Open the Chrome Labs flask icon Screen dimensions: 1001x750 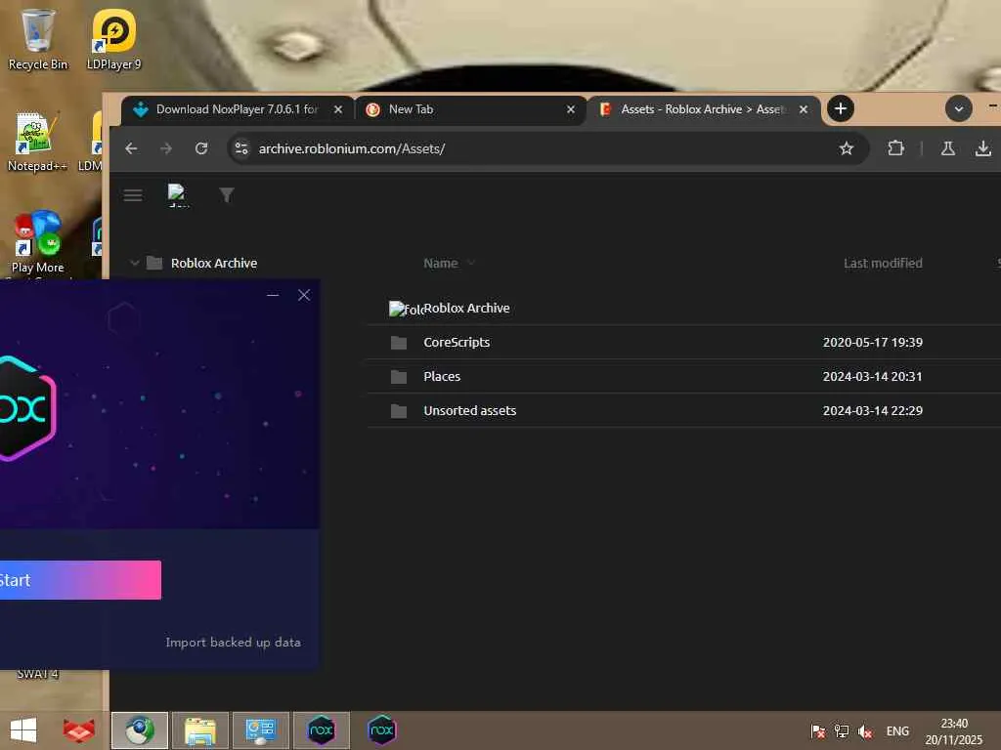(x=948, y=148)
